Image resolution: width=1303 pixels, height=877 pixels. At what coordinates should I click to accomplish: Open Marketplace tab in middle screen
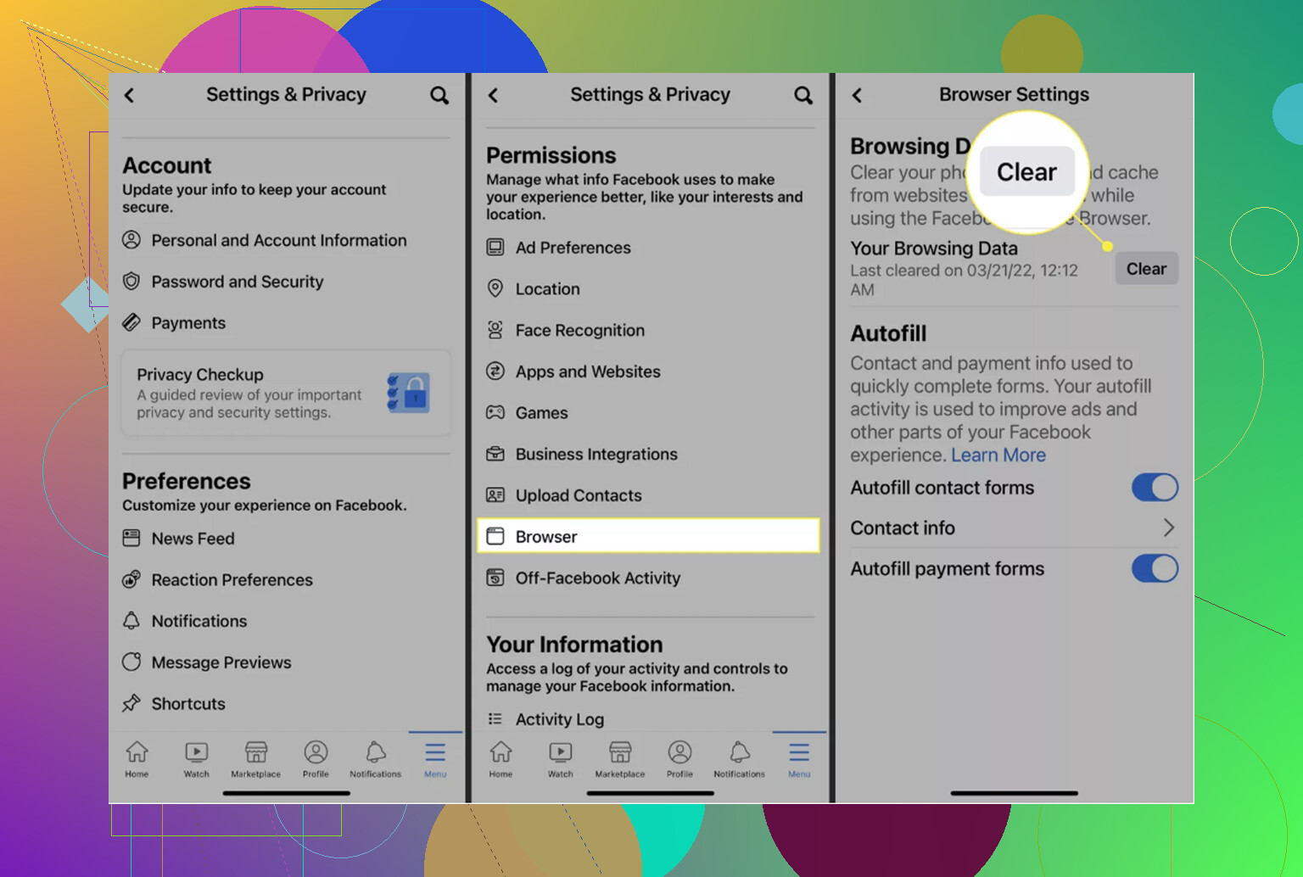(x=620, y=759)
